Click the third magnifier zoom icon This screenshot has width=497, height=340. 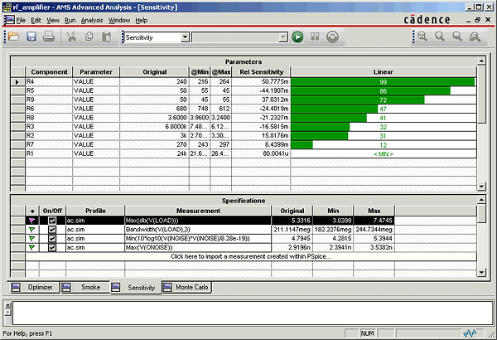point(457,36)
